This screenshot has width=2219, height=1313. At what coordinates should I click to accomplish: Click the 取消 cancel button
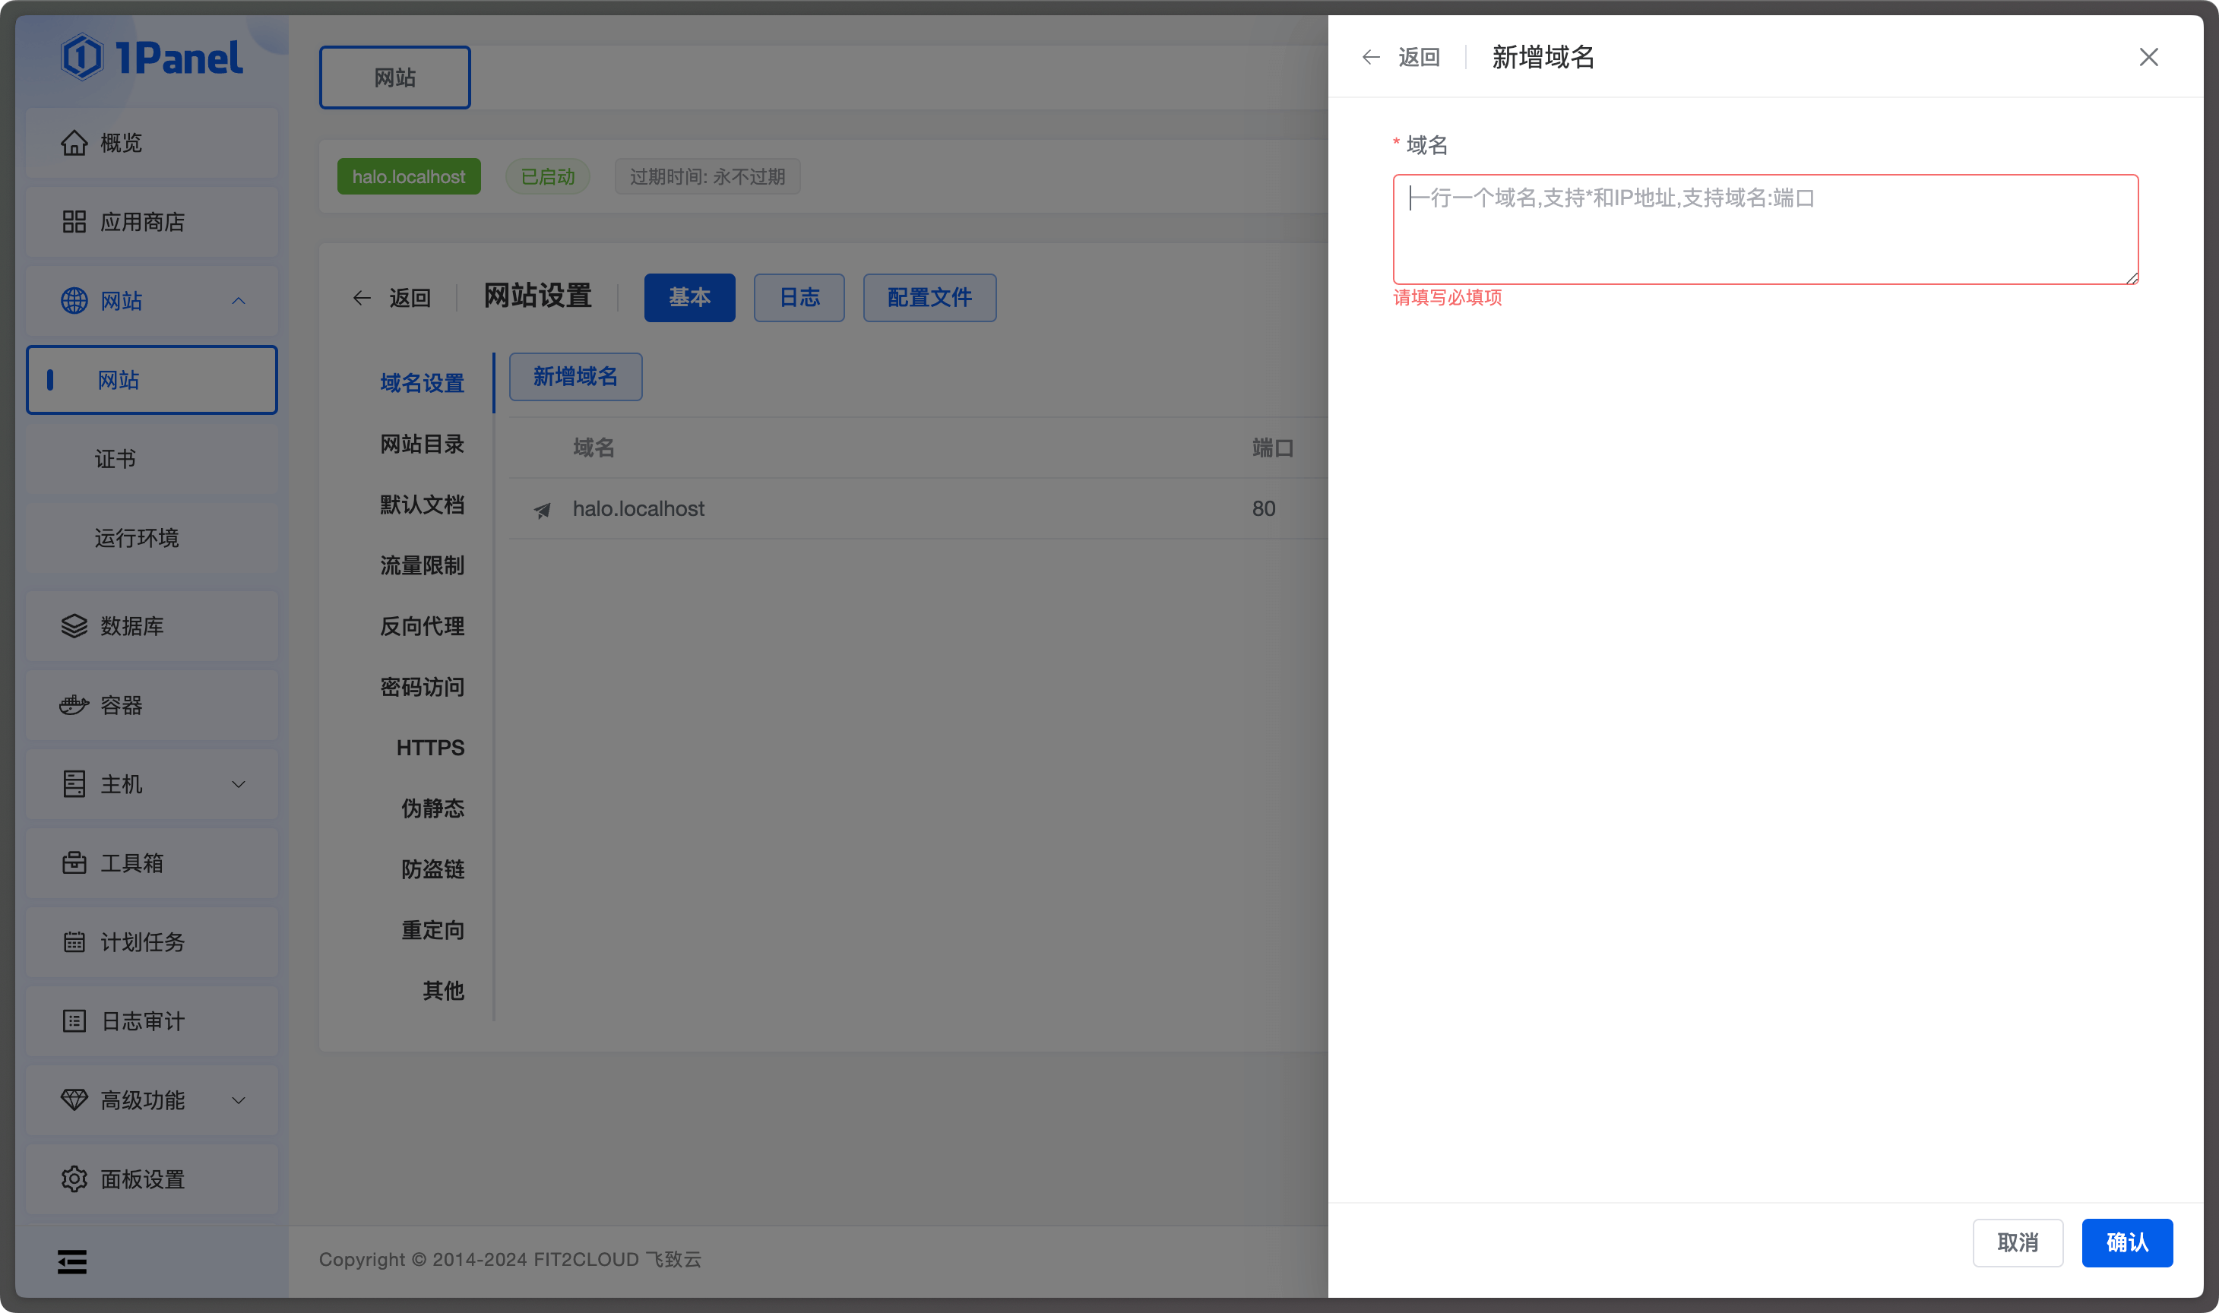pos(2019,1242)
